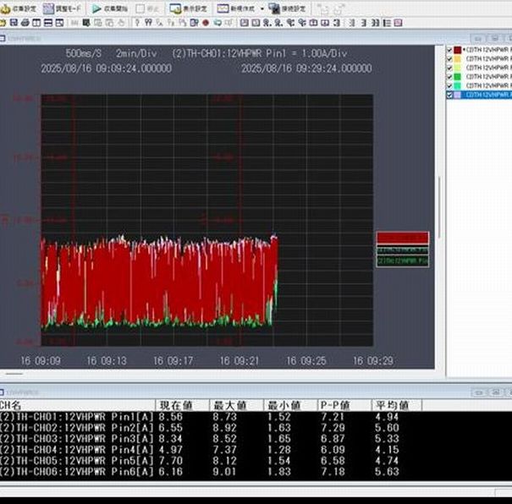This screenshot has width=512, height=504.
Task: Click the pink-tinted icon ending the second toolbar
Action: (x=398, y=23)
